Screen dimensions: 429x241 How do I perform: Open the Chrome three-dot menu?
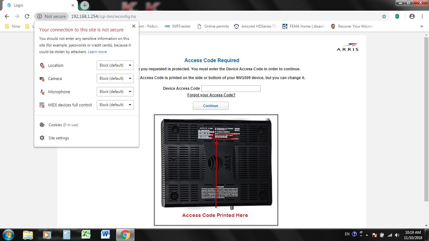(422, 16)
